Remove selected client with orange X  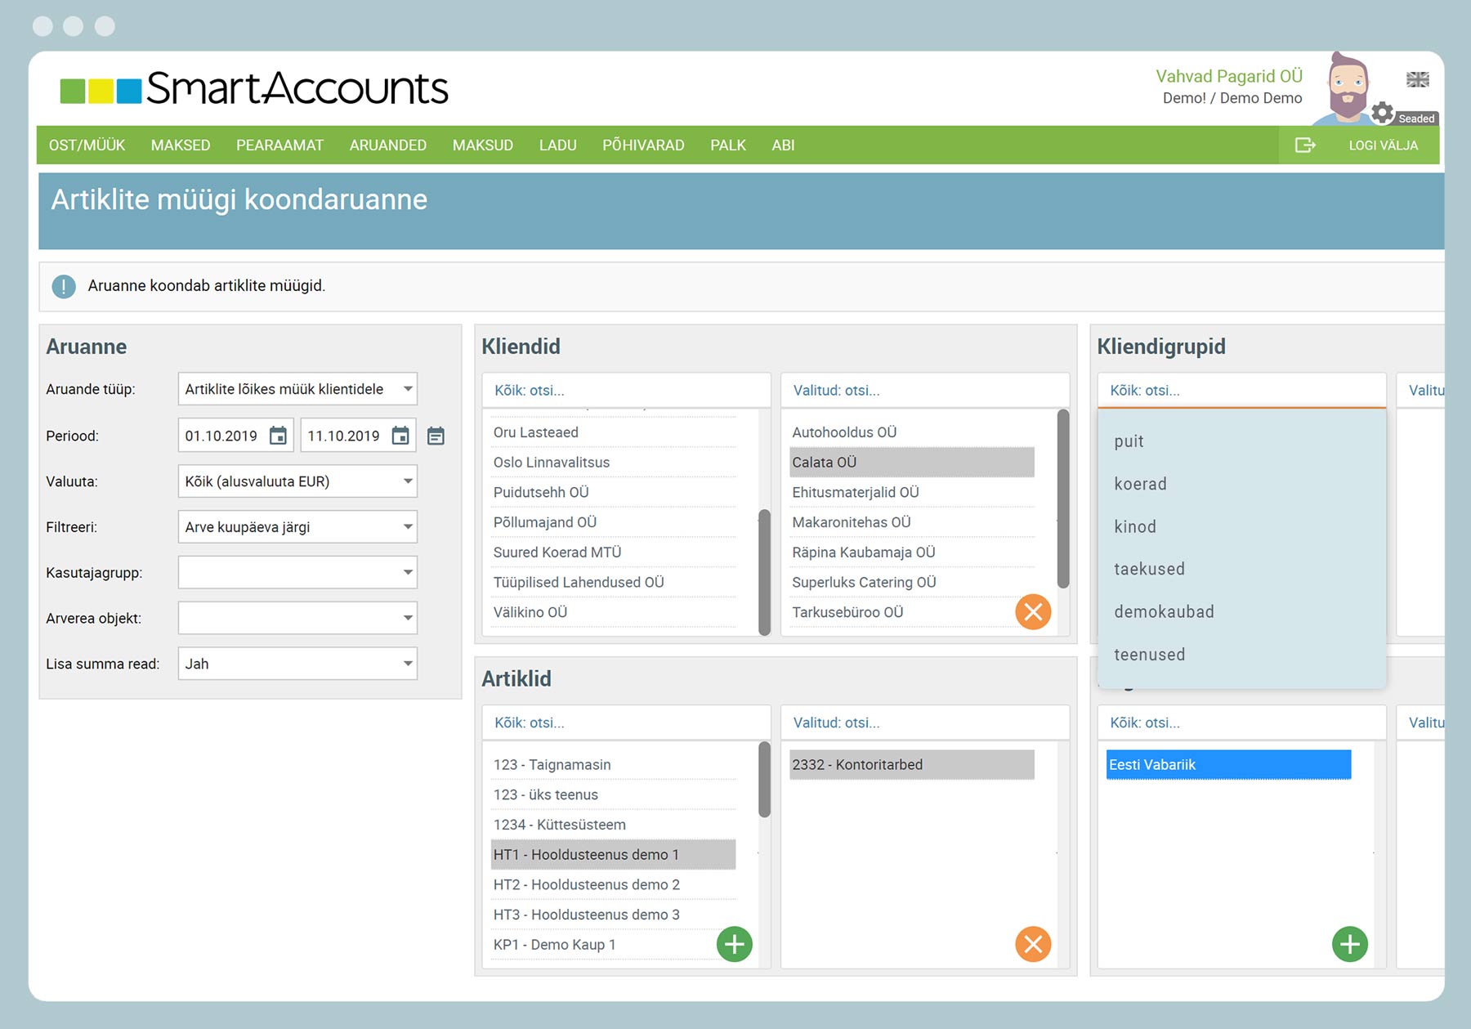(x=1033, y=611)
